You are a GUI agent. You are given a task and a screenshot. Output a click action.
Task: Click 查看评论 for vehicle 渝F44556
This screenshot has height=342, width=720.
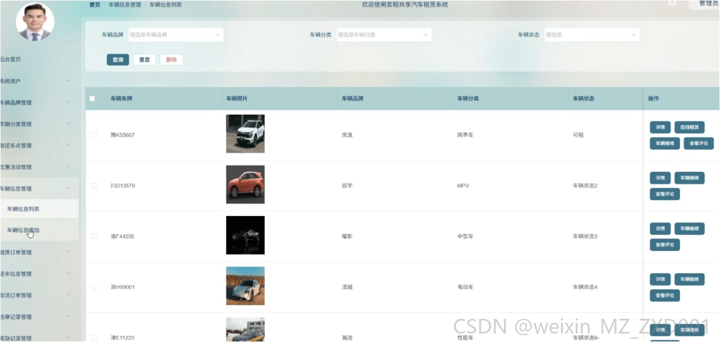click(665, 245)
